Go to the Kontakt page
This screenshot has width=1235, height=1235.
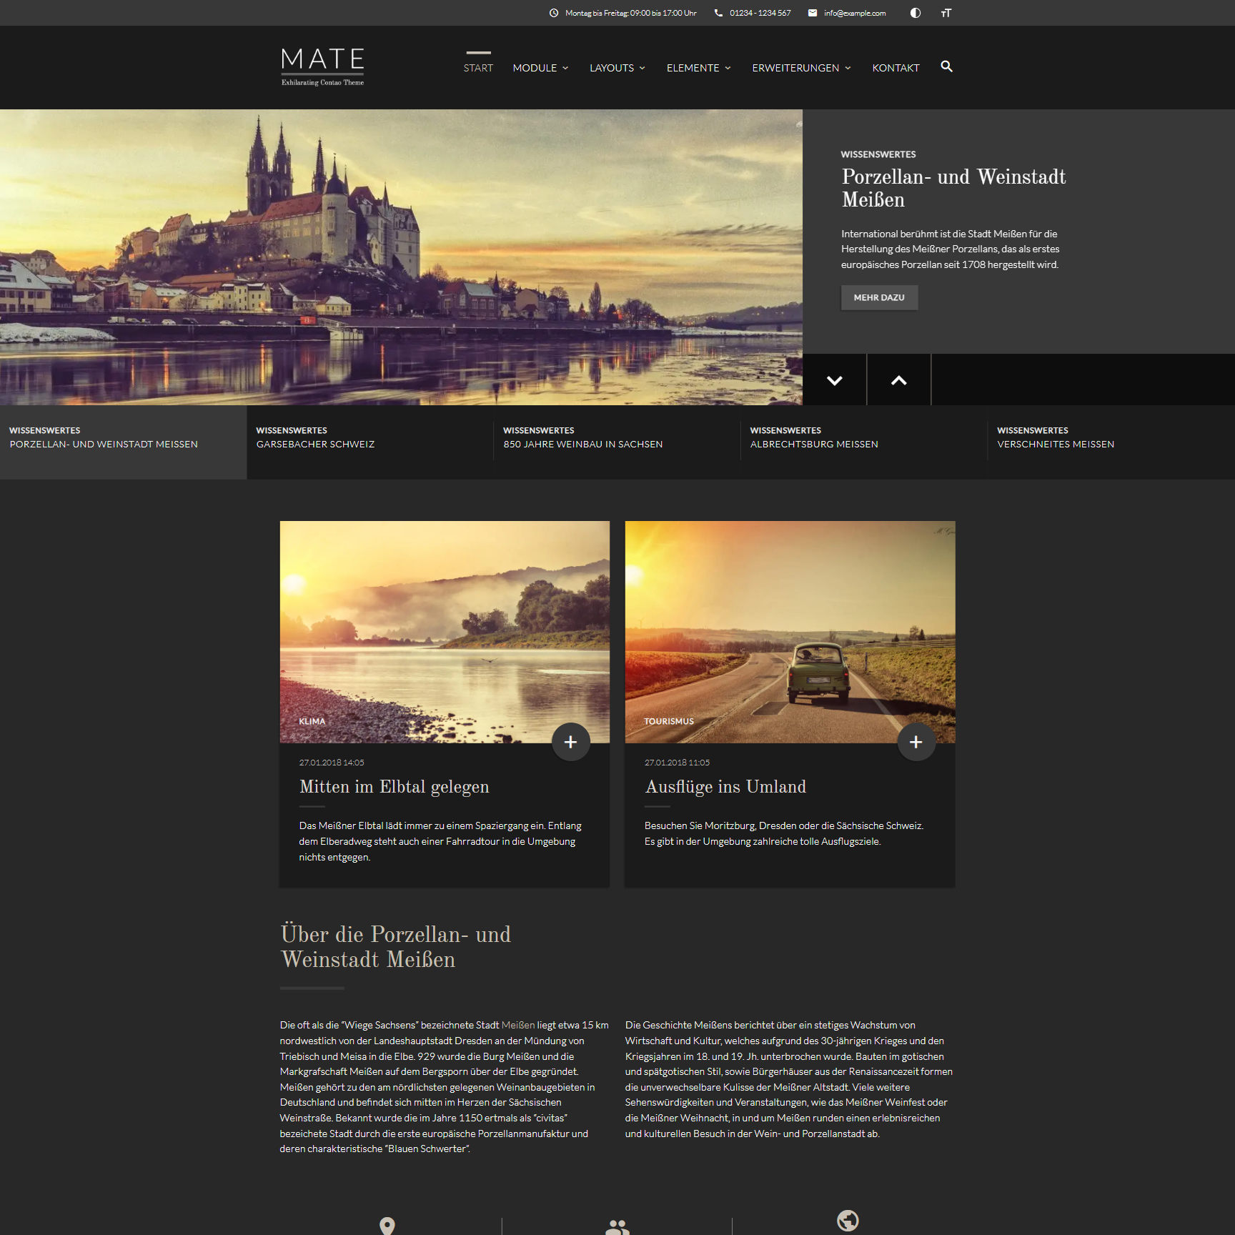pyautogui.click(x=896, y=68)
